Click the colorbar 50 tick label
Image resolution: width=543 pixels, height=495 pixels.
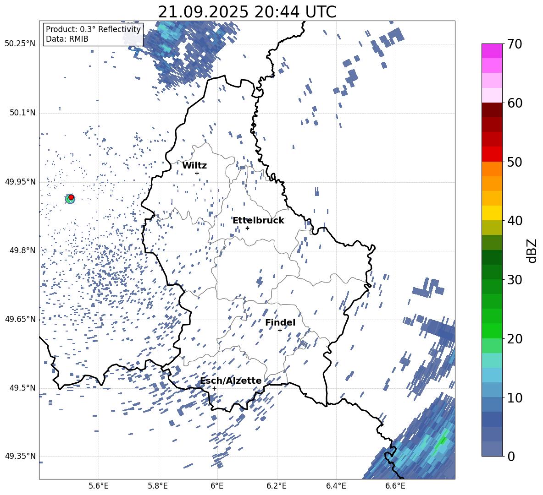coord(515,162)
